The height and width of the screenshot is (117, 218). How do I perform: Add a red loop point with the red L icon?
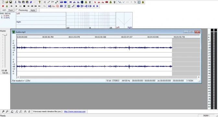click(95, 2)
